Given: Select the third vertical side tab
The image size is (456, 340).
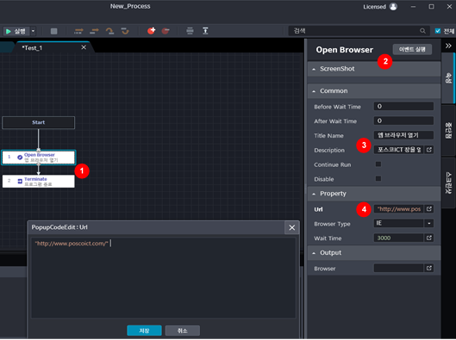Looking at the screenshot, I should [448, 183].
